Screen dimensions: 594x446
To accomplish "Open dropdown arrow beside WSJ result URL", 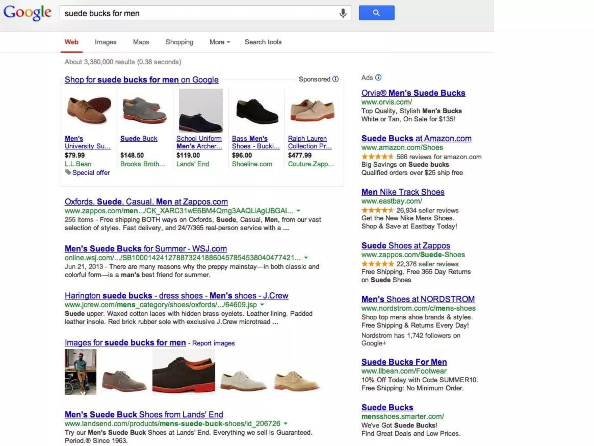I will click(306, 258).
